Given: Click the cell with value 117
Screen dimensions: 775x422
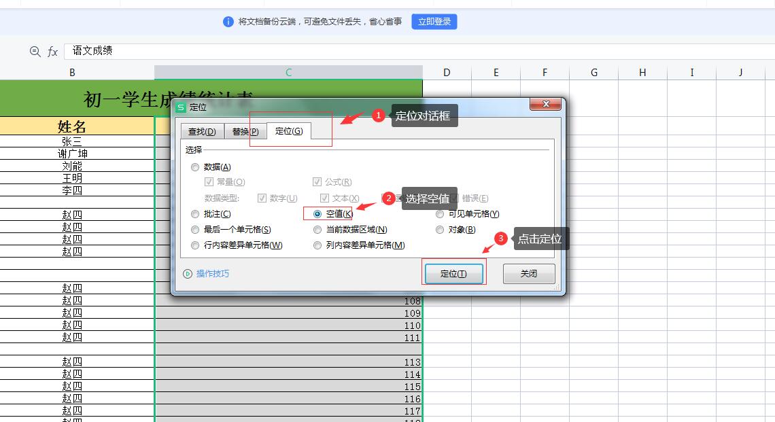Looking at the screenshot, I should (289, 410).
